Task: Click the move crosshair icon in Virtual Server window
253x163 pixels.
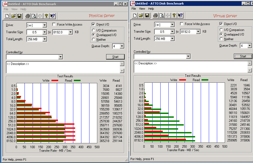Action: coord(168,15)
